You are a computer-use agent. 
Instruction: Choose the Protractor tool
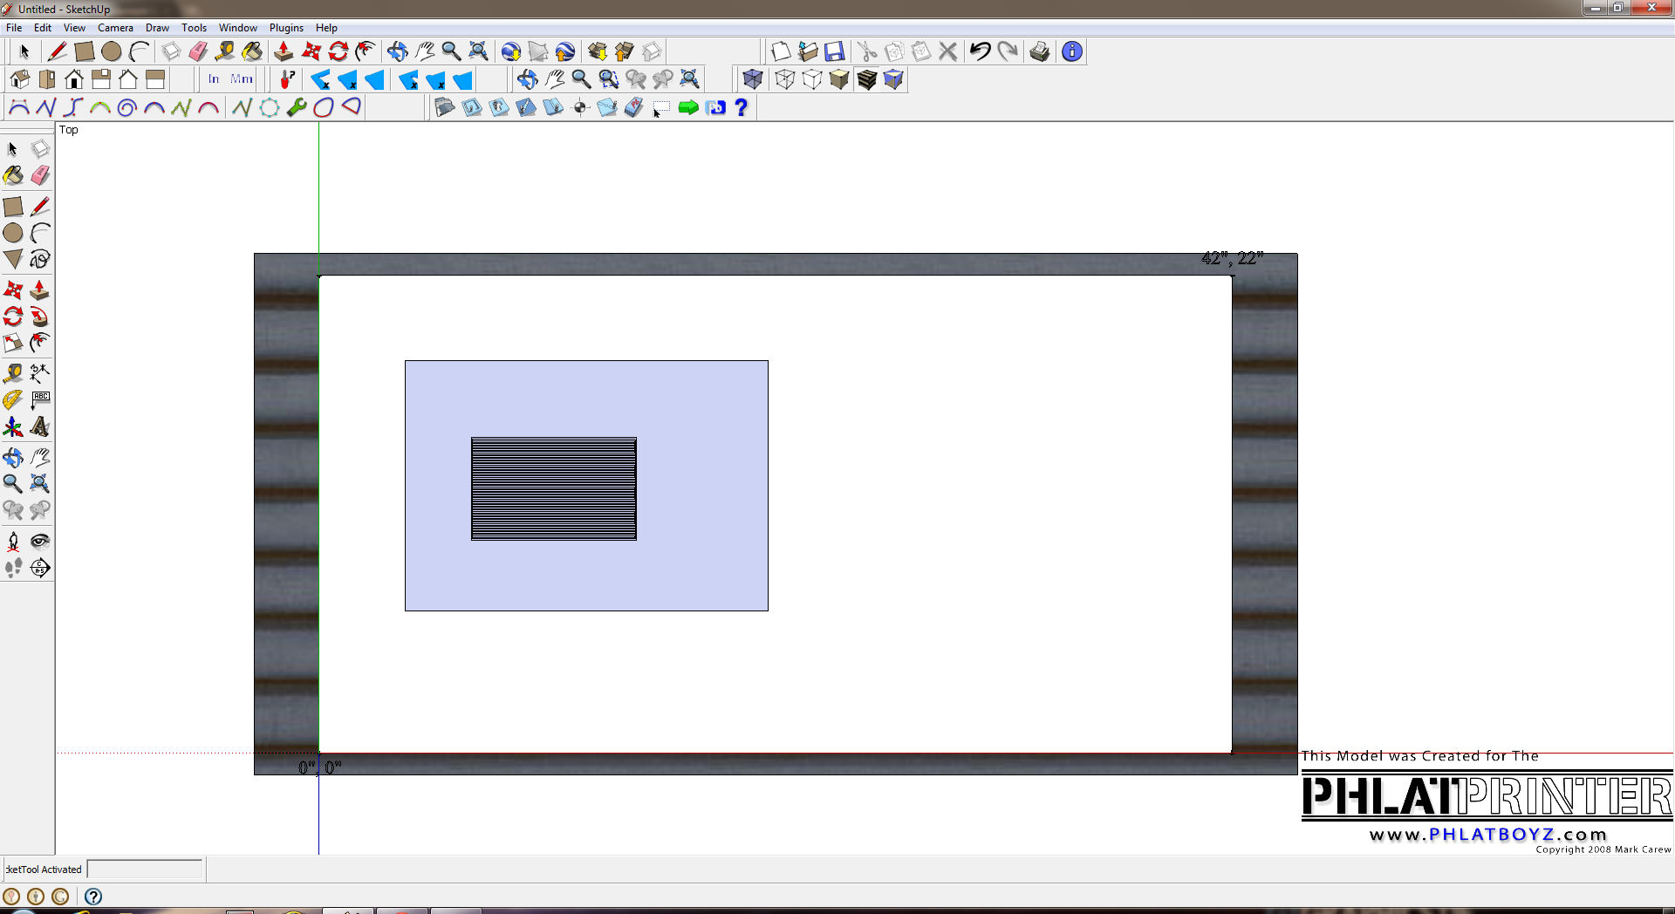13,399
